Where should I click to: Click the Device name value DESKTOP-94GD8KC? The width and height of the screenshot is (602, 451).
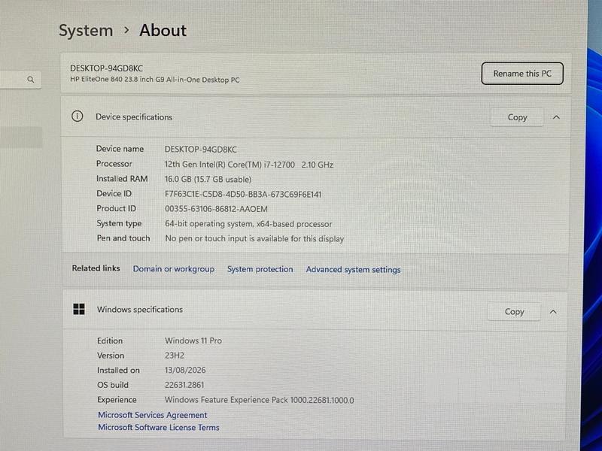pyautogui.click(x=201, y=149)
